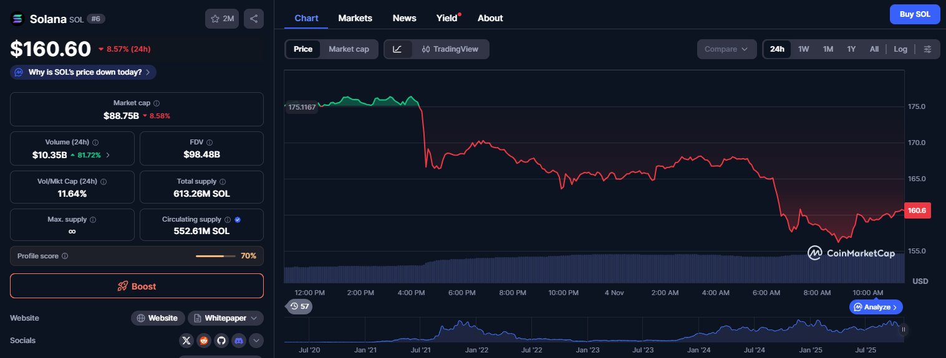This screenshot has height=358, width=946.
Task: Open Solana's Reddit social icon
Action: click(204, 341)
